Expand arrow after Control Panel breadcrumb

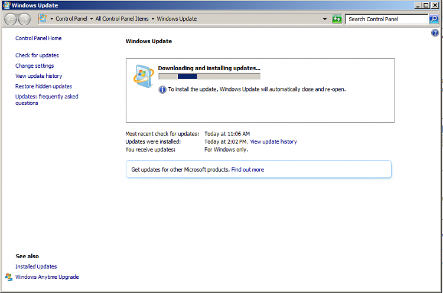pos(92,19)
